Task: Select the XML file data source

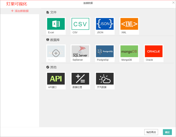Action: [129, 26]
